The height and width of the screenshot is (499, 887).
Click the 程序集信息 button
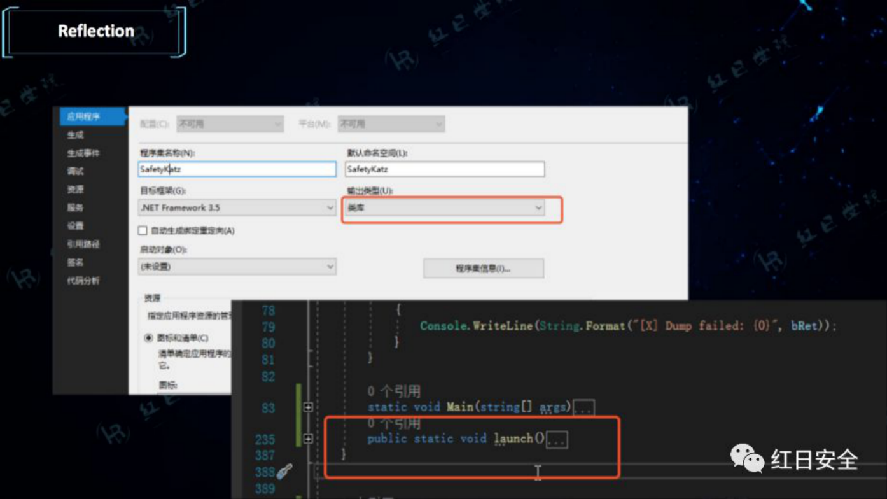point(484,269)
